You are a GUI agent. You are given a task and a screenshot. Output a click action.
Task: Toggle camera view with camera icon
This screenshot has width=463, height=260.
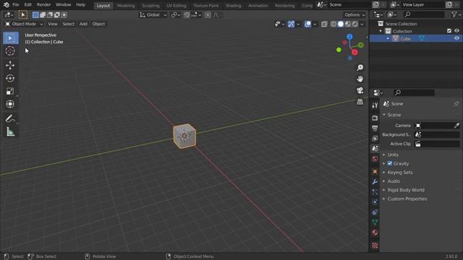click(x=360, y=90)
